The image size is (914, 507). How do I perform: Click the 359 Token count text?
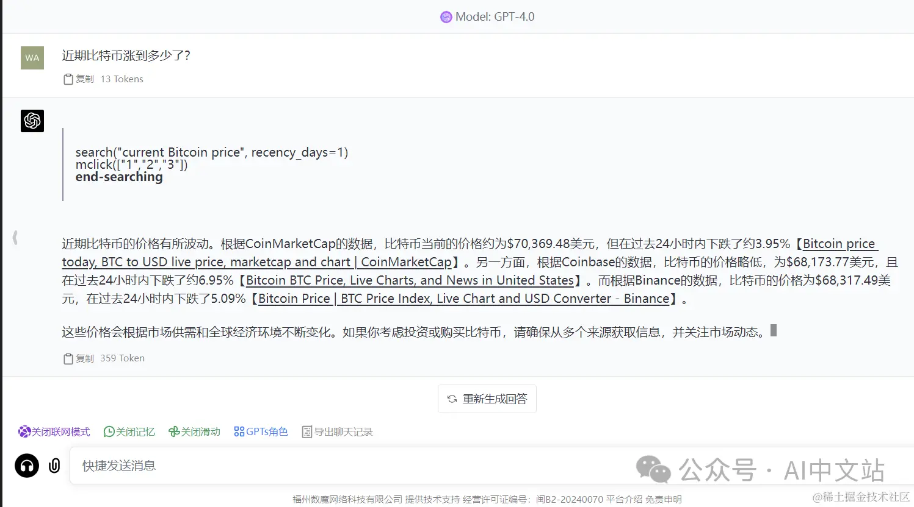pos(123,358)
